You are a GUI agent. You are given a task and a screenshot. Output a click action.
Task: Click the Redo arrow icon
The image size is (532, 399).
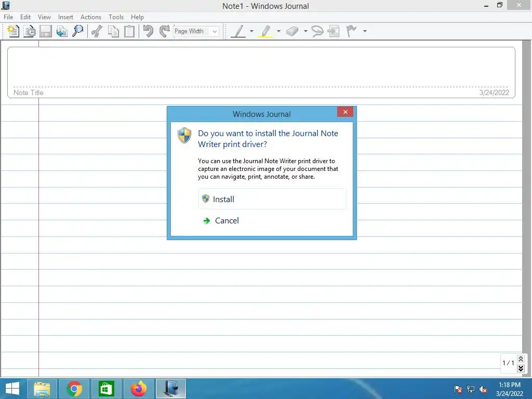tap(165, 31)
